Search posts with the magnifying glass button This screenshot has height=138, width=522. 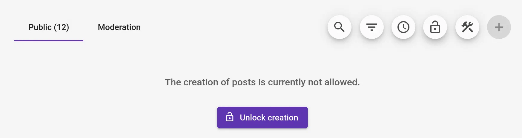click(339, 27)
